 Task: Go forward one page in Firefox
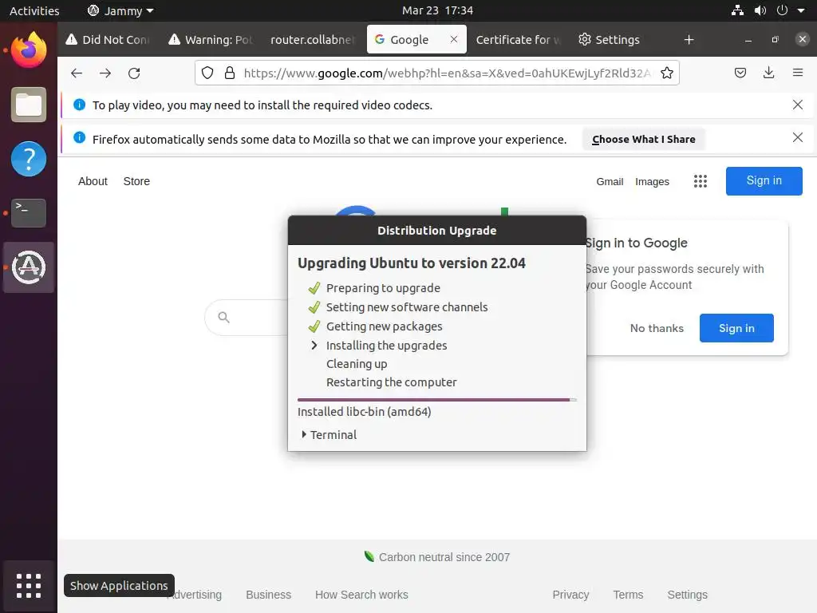[x=105, y=73]
